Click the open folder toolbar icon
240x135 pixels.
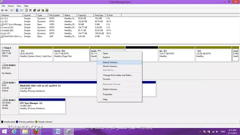[39, 10]
